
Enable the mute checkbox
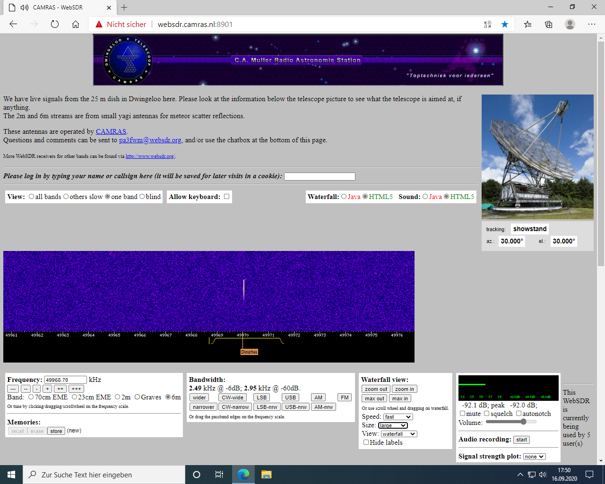(x=462, y=414)
